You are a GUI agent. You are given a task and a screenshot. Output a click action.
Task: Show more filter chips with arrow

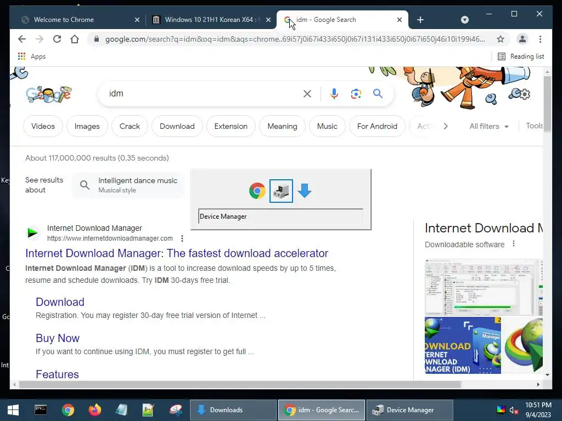pos(446,127)
